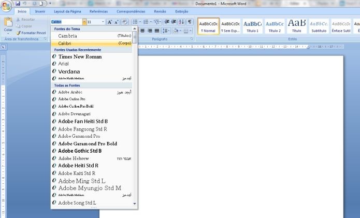360x218 pixels.
Task: Open the Colar paste options arrow
Action: (8, 33)
